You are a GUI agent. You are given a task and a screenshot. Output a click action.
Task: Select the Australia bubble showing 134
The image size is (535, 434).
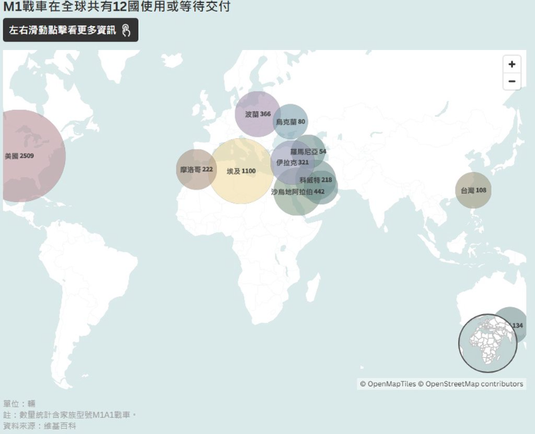(515, 324)
